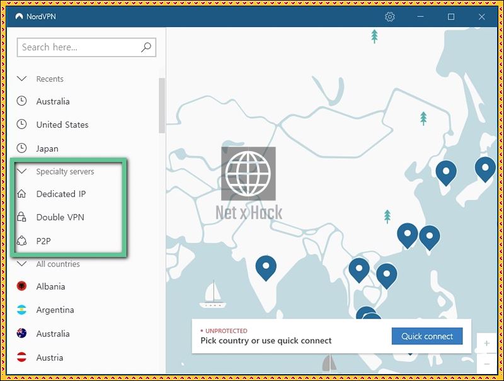
Task: Choose P2P specialty server
Action: [43, 241]
